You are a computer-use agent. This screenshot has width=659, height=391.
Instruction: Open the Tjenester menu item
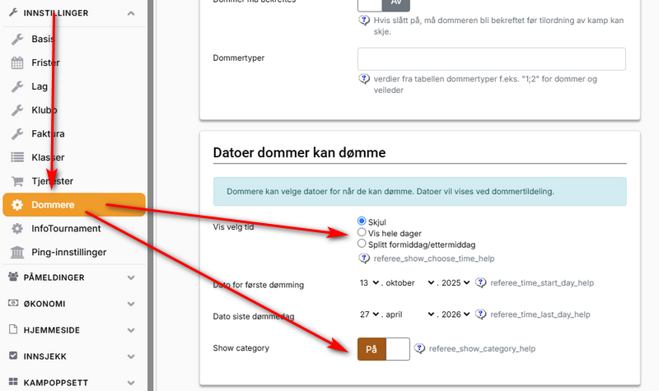click(x=74, y=181)
